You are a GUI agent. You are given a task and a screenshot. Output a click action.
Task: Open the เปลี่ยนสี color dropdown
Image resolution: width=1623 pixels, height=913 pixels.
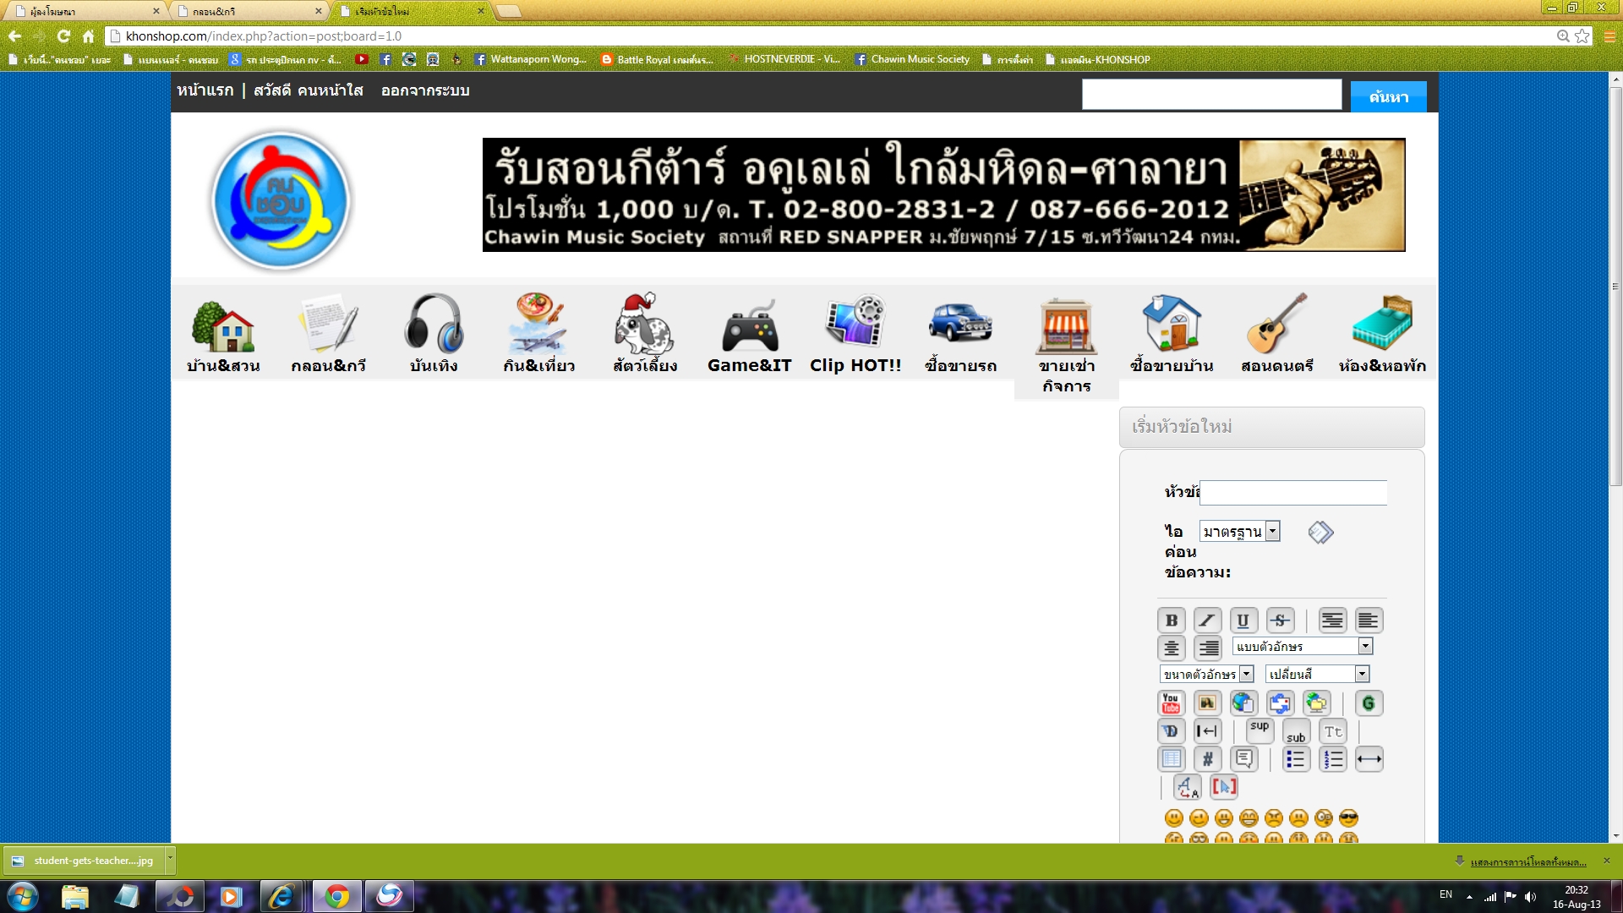1316,675
